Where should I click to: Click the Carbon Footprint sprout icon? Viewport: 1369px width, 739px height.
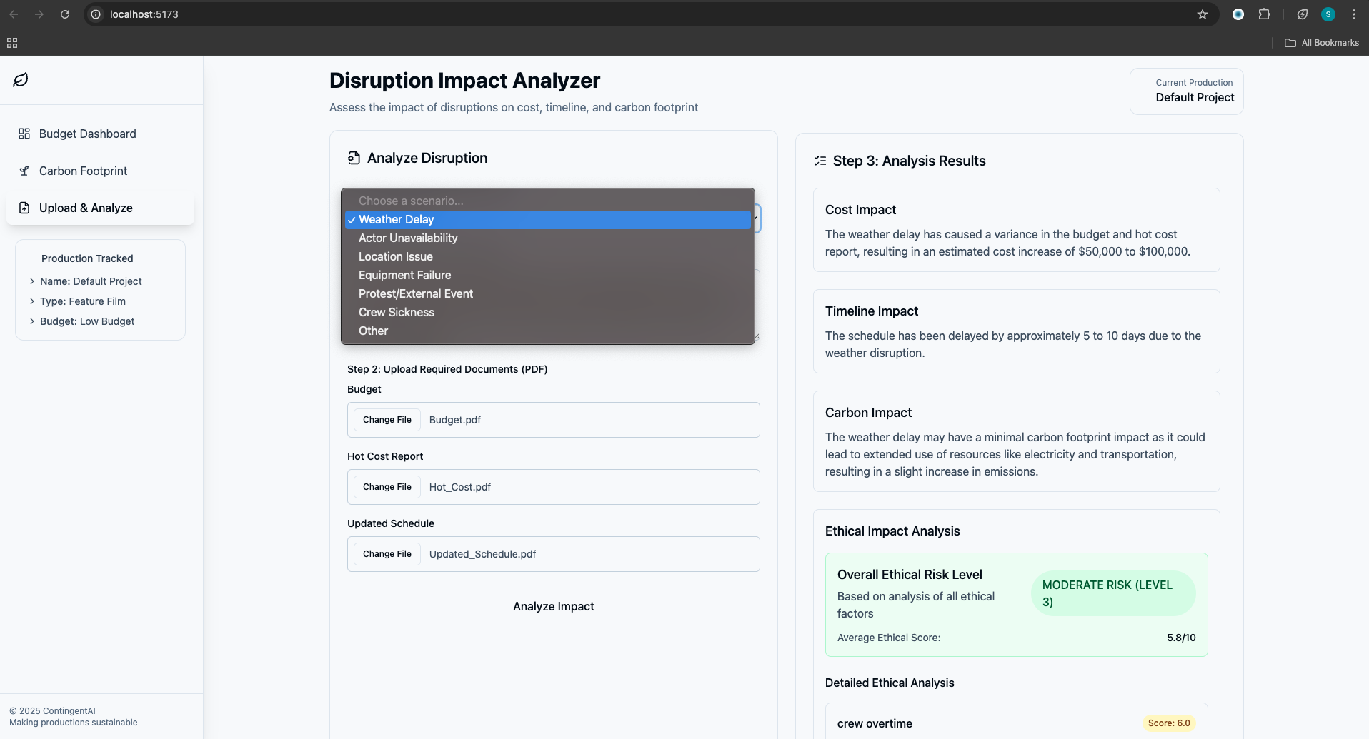(x=24, y=171)
